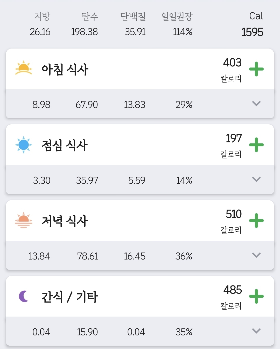Expand the 간식 / 기타 details chevron
This screenshot has height=349, width=280.
pos(256,331)
